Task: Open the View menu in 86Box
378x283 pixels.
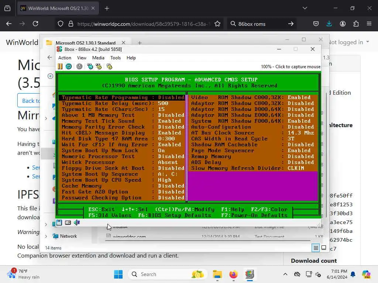Action: tap(82, 58)
